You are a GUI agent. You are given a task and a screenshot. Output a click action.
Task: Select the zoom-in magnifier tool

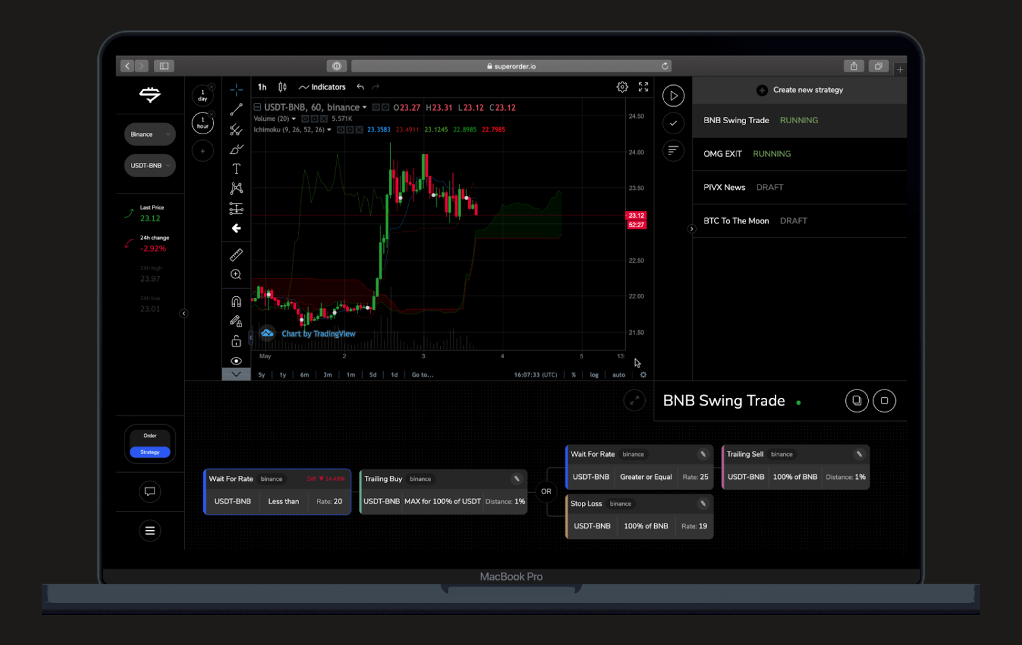click(x=236, y=275)
